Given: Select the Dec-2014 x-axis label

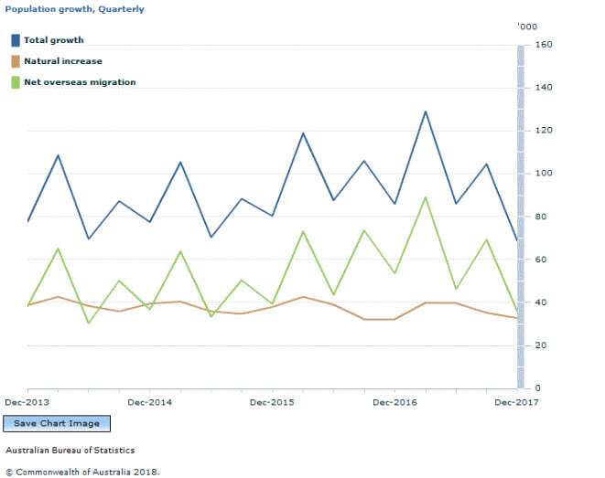Looking at the screenshot, I should (149, 402).
